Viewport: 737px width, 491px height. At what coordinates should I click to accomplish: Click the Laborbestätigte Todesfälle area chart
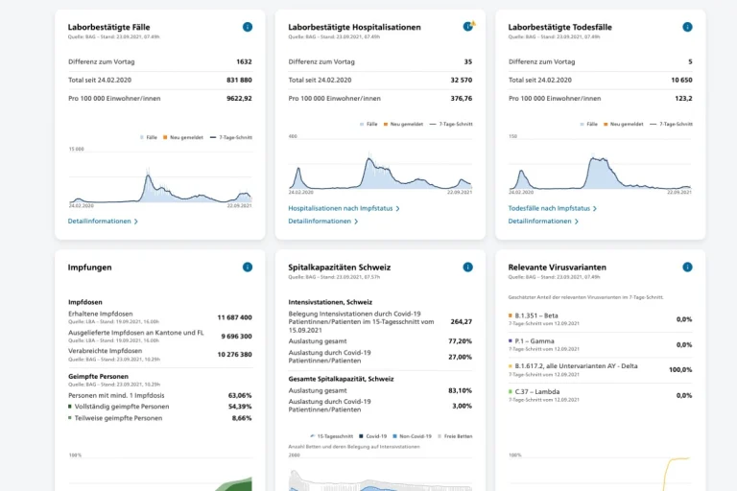click(600, 172)
